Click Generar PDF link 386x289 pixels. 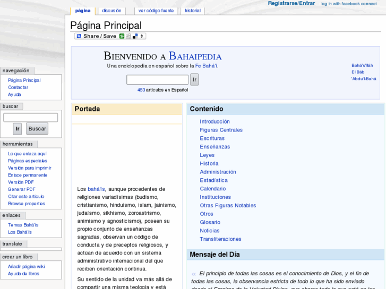(21, 189)
